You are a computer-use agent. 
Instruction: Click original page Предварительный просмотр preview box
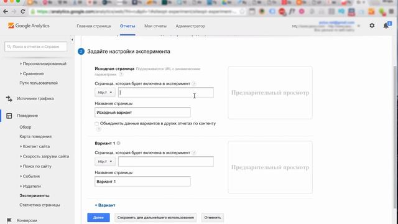[270, 93]
